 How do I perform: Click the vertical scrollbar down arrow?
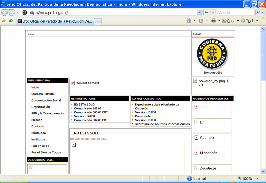coord(263,172)
